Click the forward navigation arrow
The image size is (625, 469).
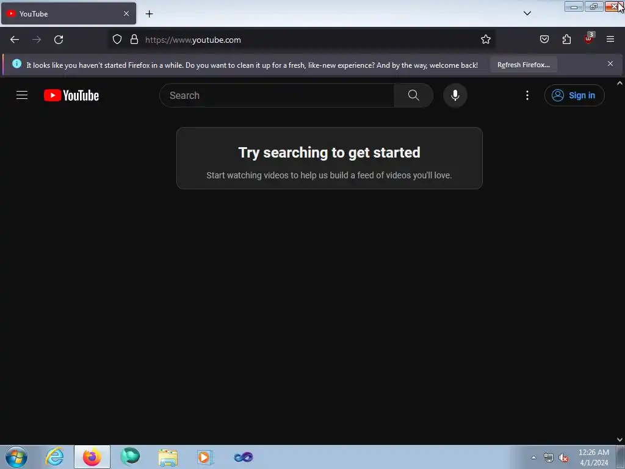coord(37,40)
